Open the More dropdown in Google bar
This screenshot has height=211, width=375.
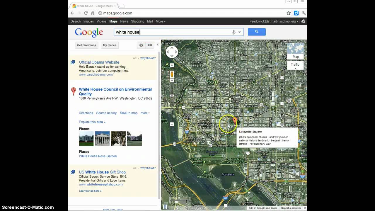[x=161, y=21]
